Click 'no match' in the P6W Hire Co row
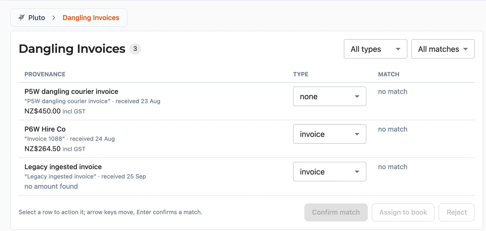Image resolution: width=486 pixels, height=231 pixels. (393, 129)
